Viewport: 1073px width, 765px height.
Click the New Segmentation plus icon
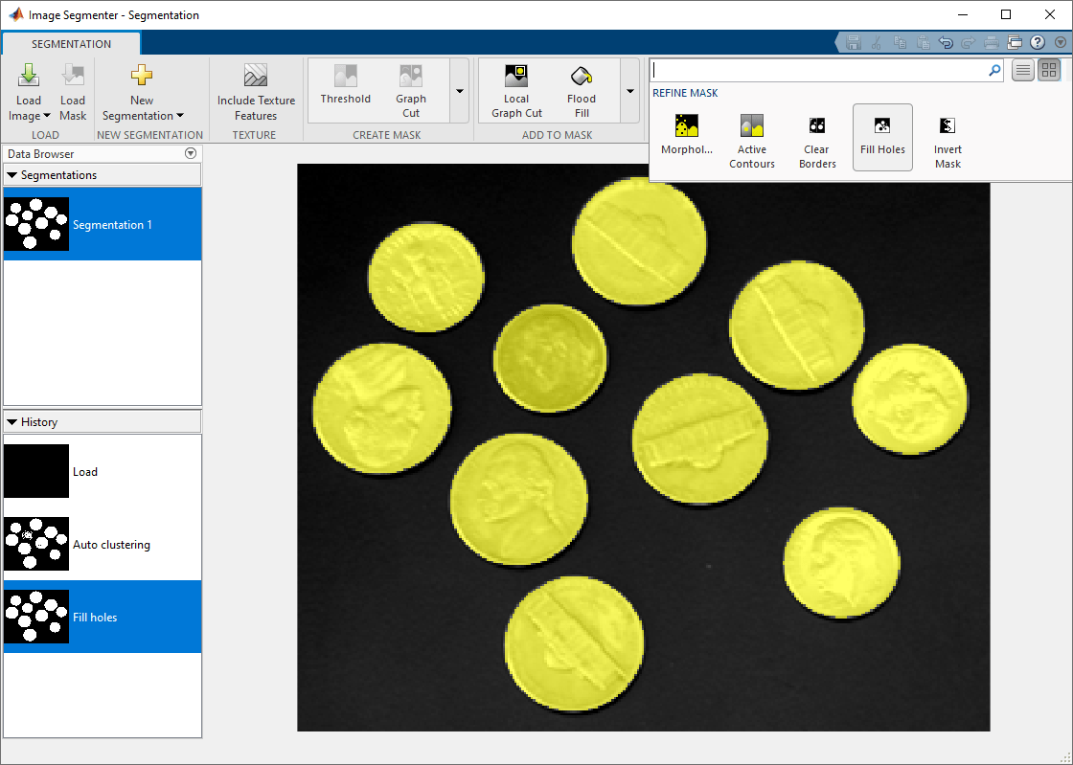click(x=142, y=76)
